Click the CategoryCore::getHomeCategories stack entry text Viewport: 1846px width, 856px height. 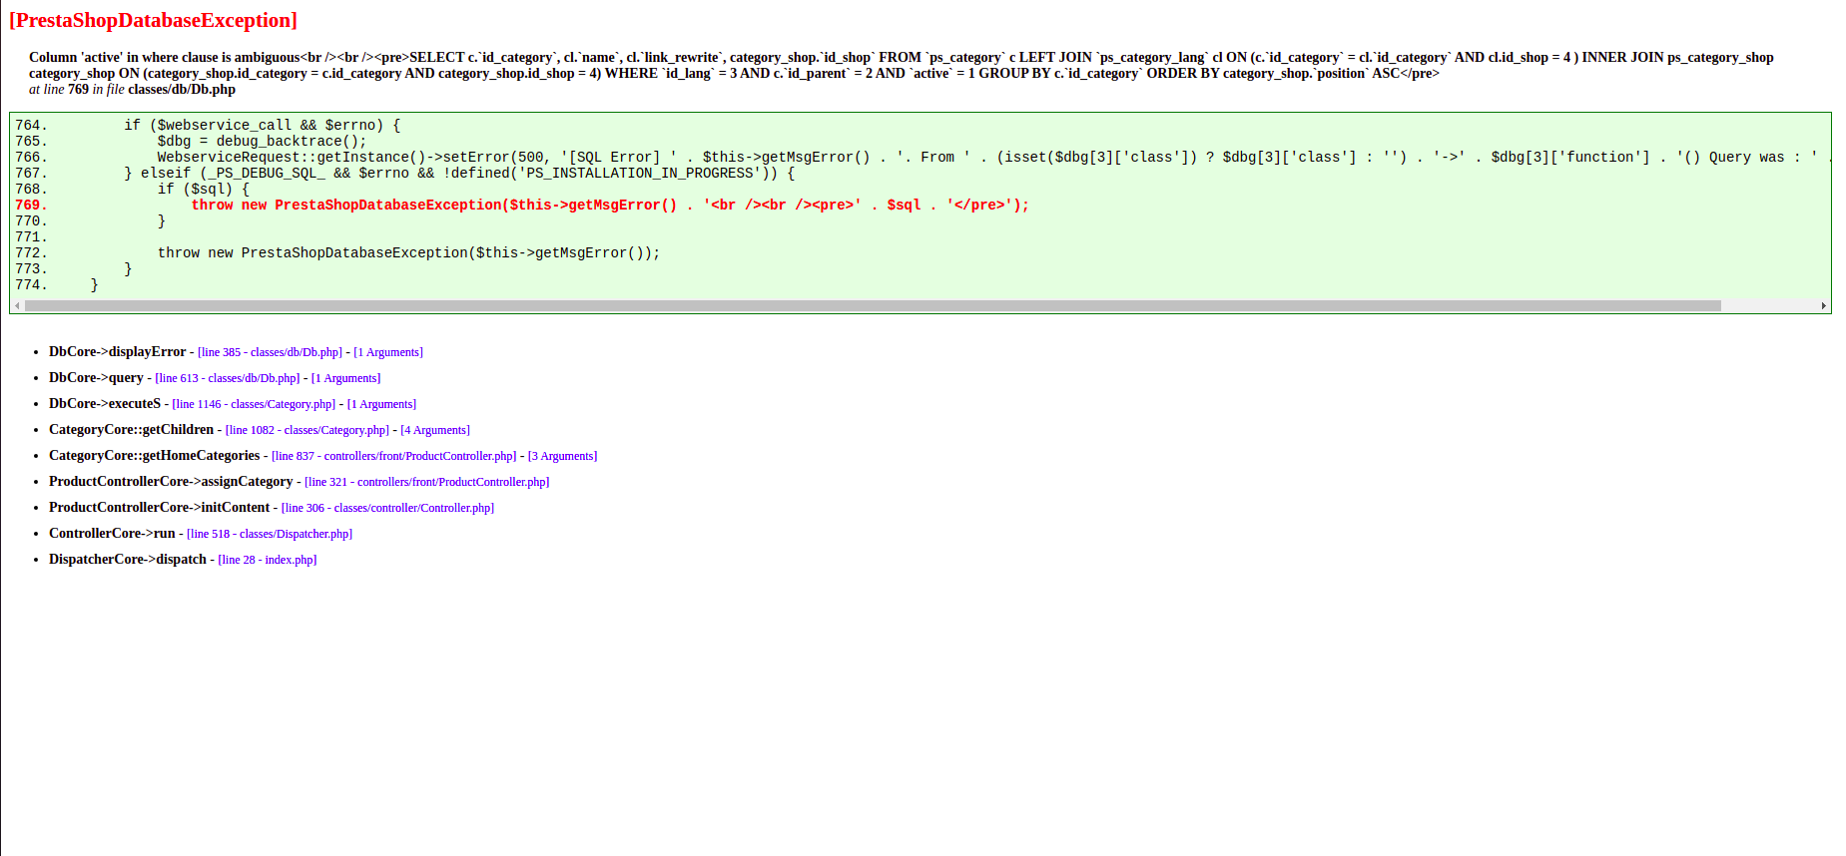click(x=155, y=455)
